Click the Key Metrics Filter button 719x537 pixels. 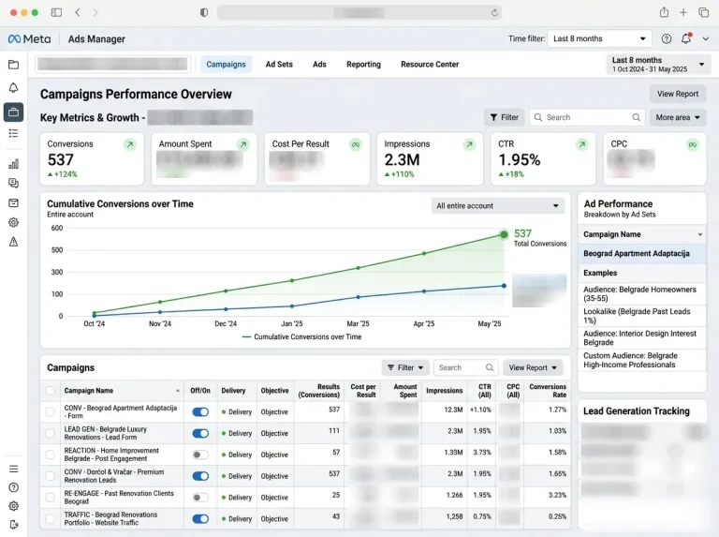(x=505, y=117)
